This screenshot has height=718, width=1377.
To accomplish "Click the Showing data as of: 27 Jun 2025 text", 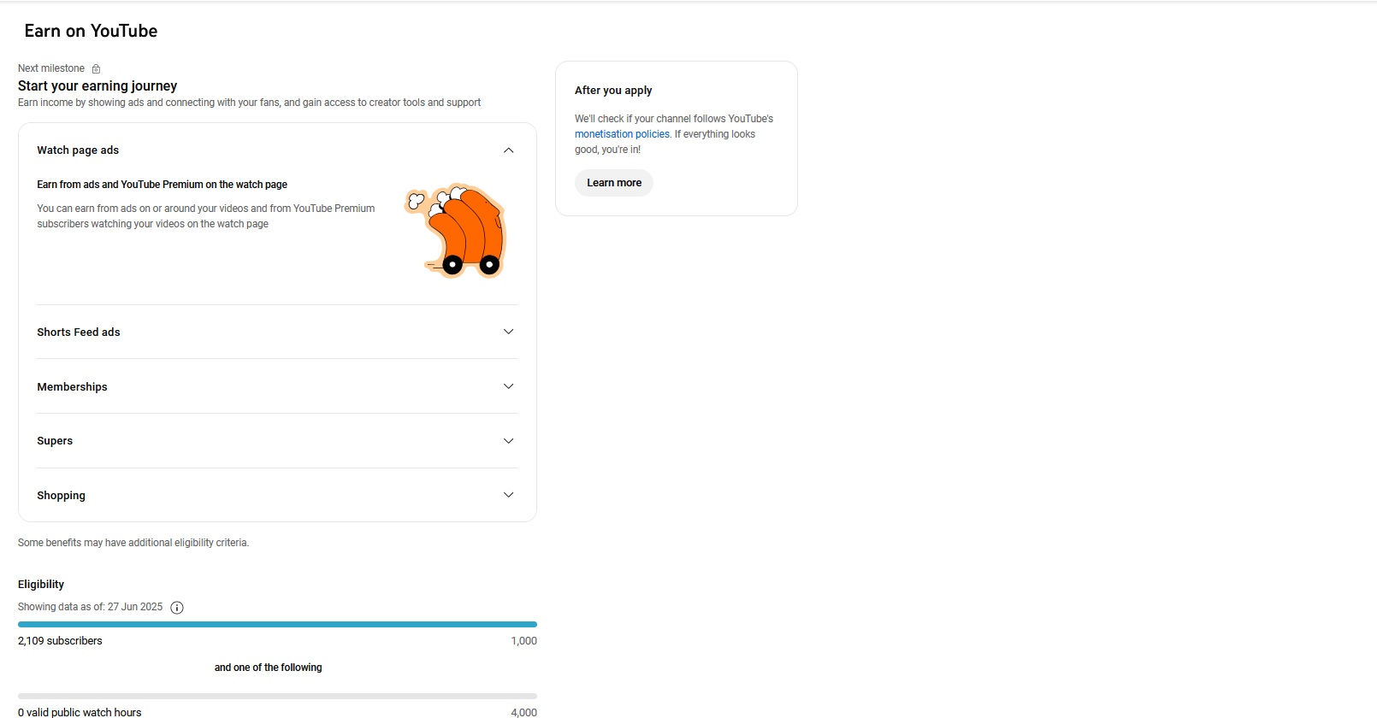I will pyautogui.click(x=90, y=607).
